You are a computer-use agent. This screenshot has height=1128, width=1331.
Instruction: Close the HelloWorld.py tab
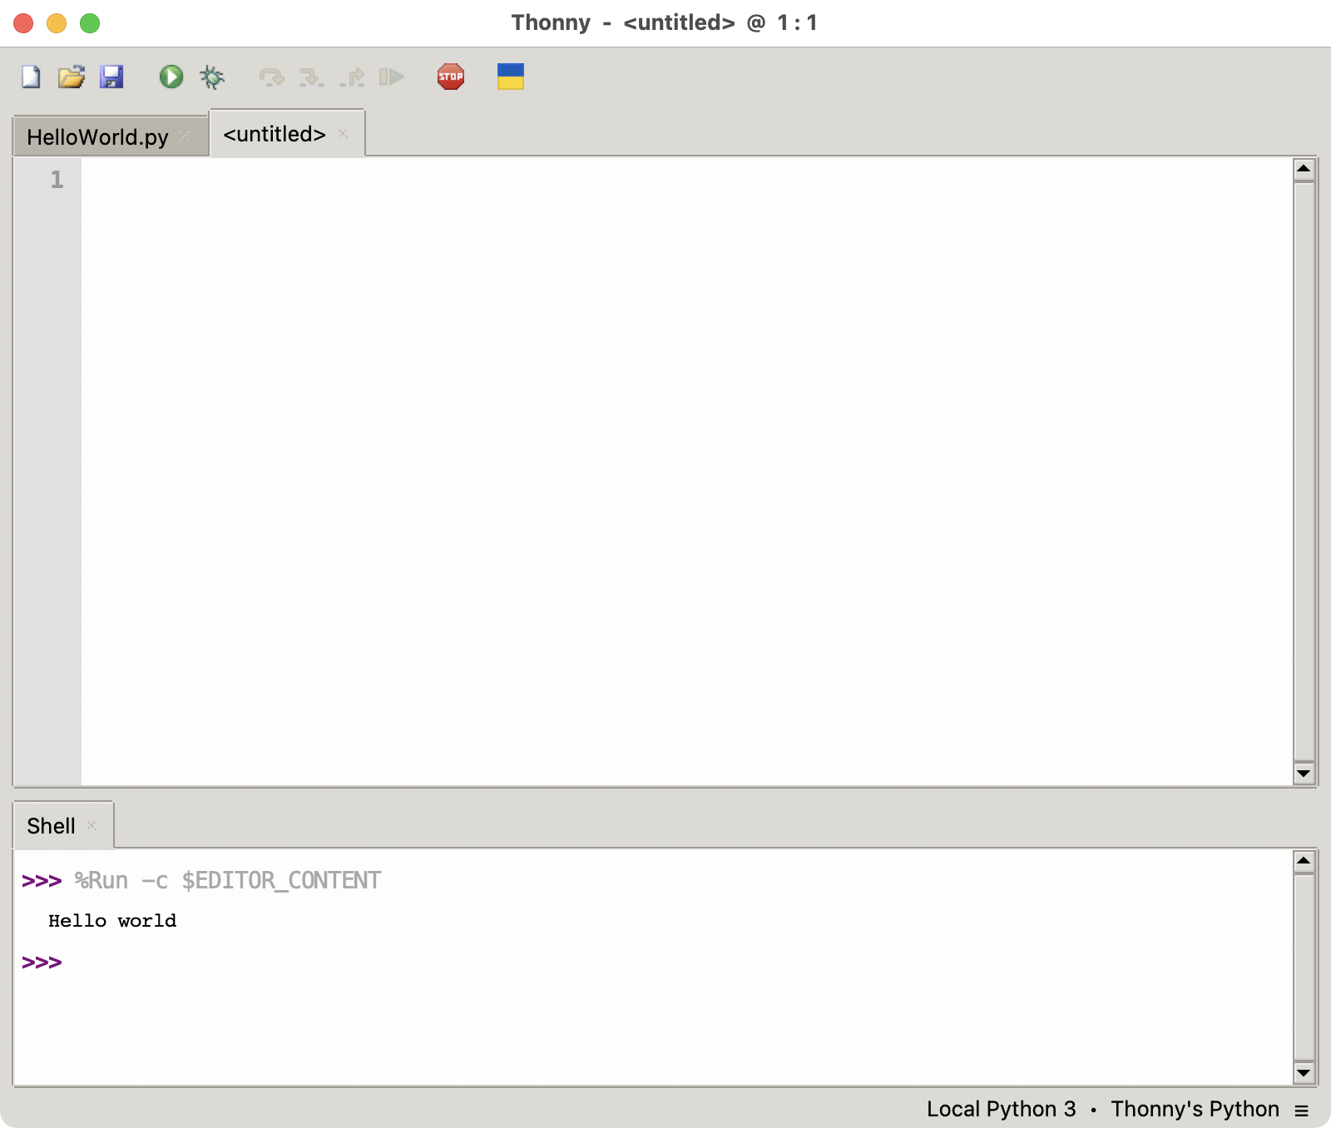click(x=185, y=136)
